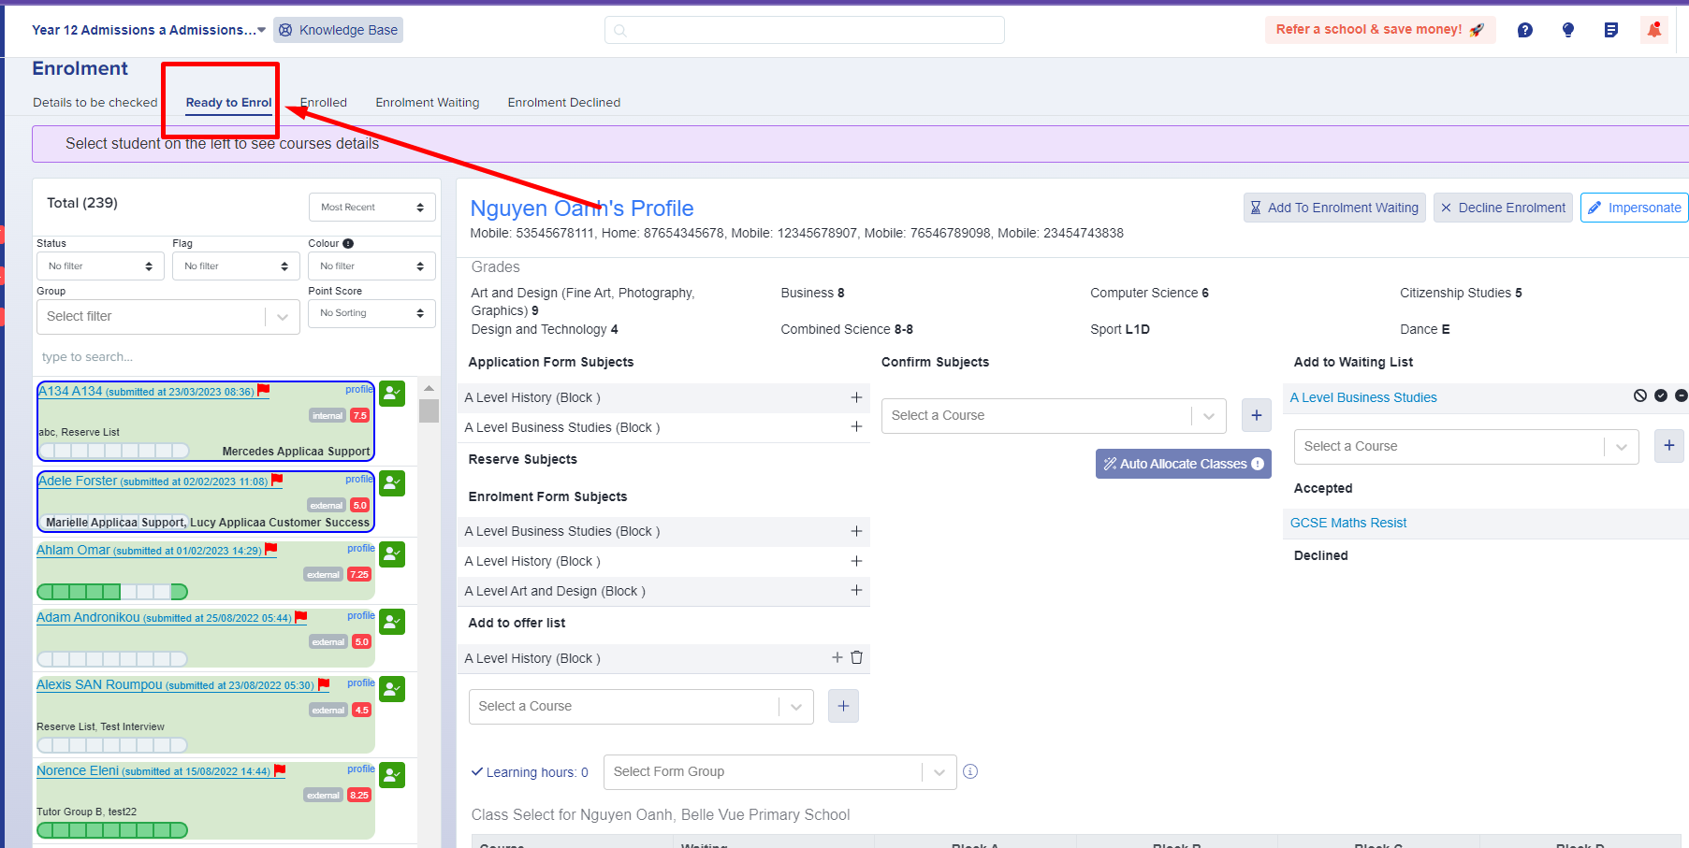Open the notes icon in header
Screen dimensions: 1689x848
(1611, 30)
